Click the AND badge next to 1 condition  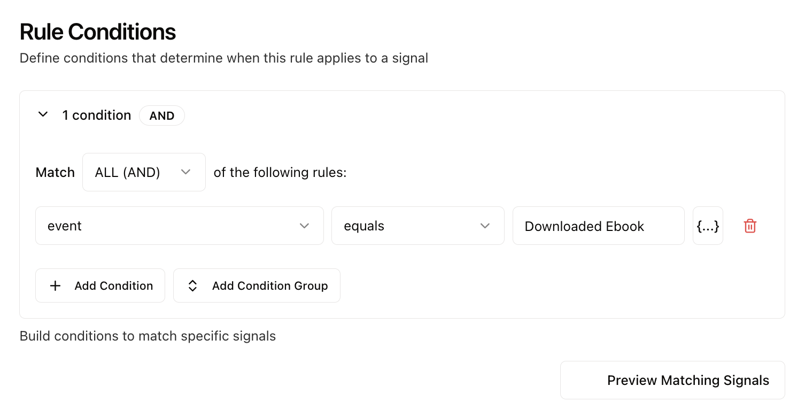(x=161, y=115)
